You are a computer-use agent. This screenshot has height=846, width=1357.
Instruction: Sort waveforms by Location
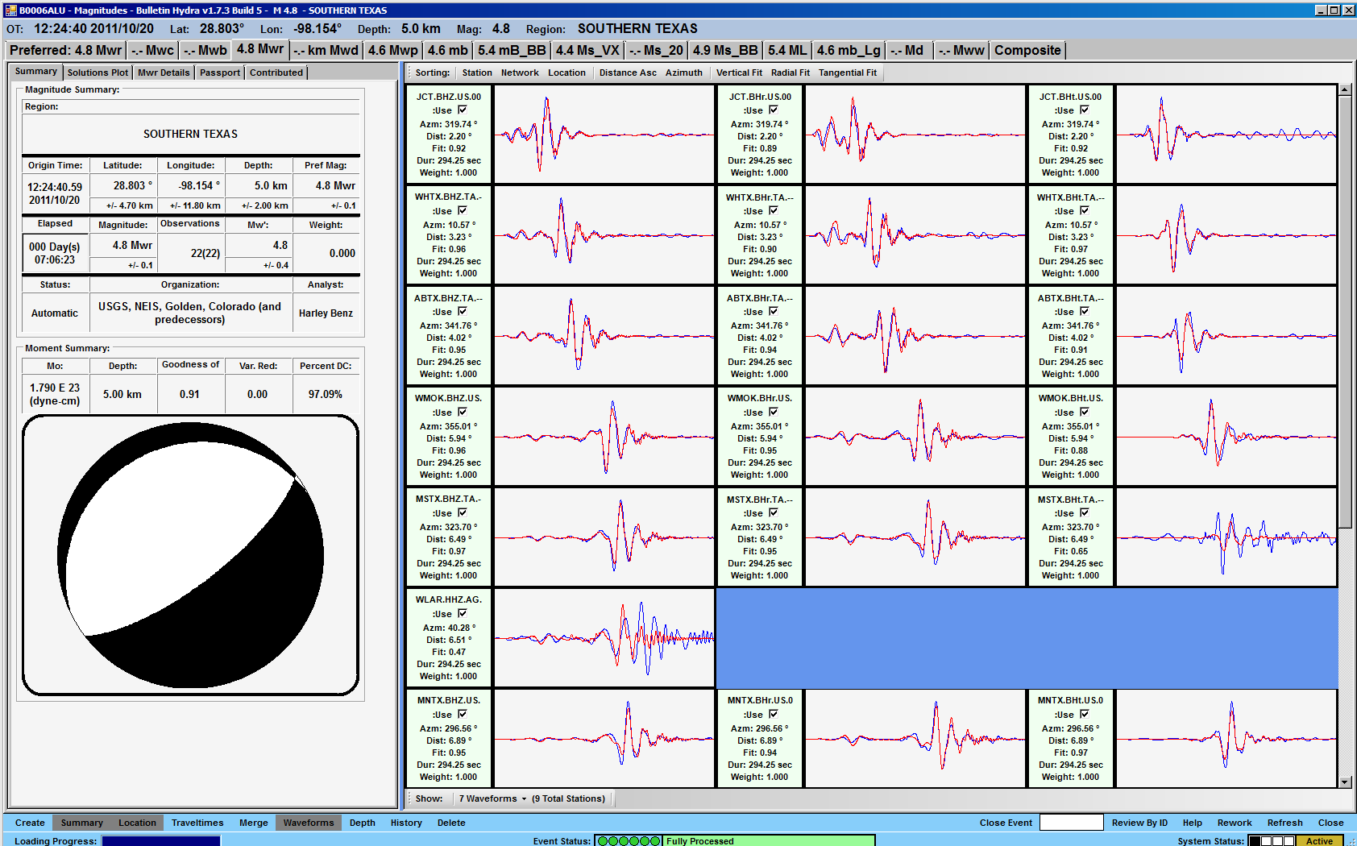(x=567, y=73)
